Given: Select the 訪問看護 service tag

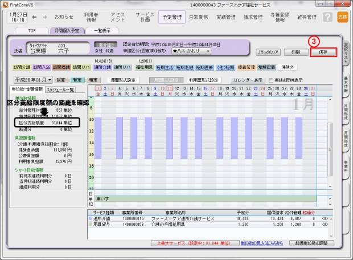Looking at the screenshot, I should tap(61, 67).
